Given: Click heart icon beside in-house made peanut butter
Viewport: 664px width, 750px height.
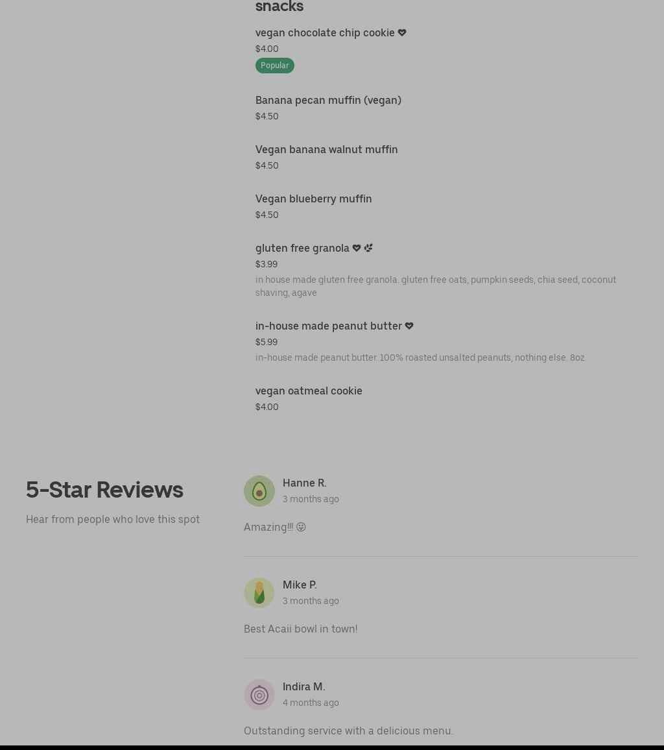Looking at the screenshot, I should point(409,326).
